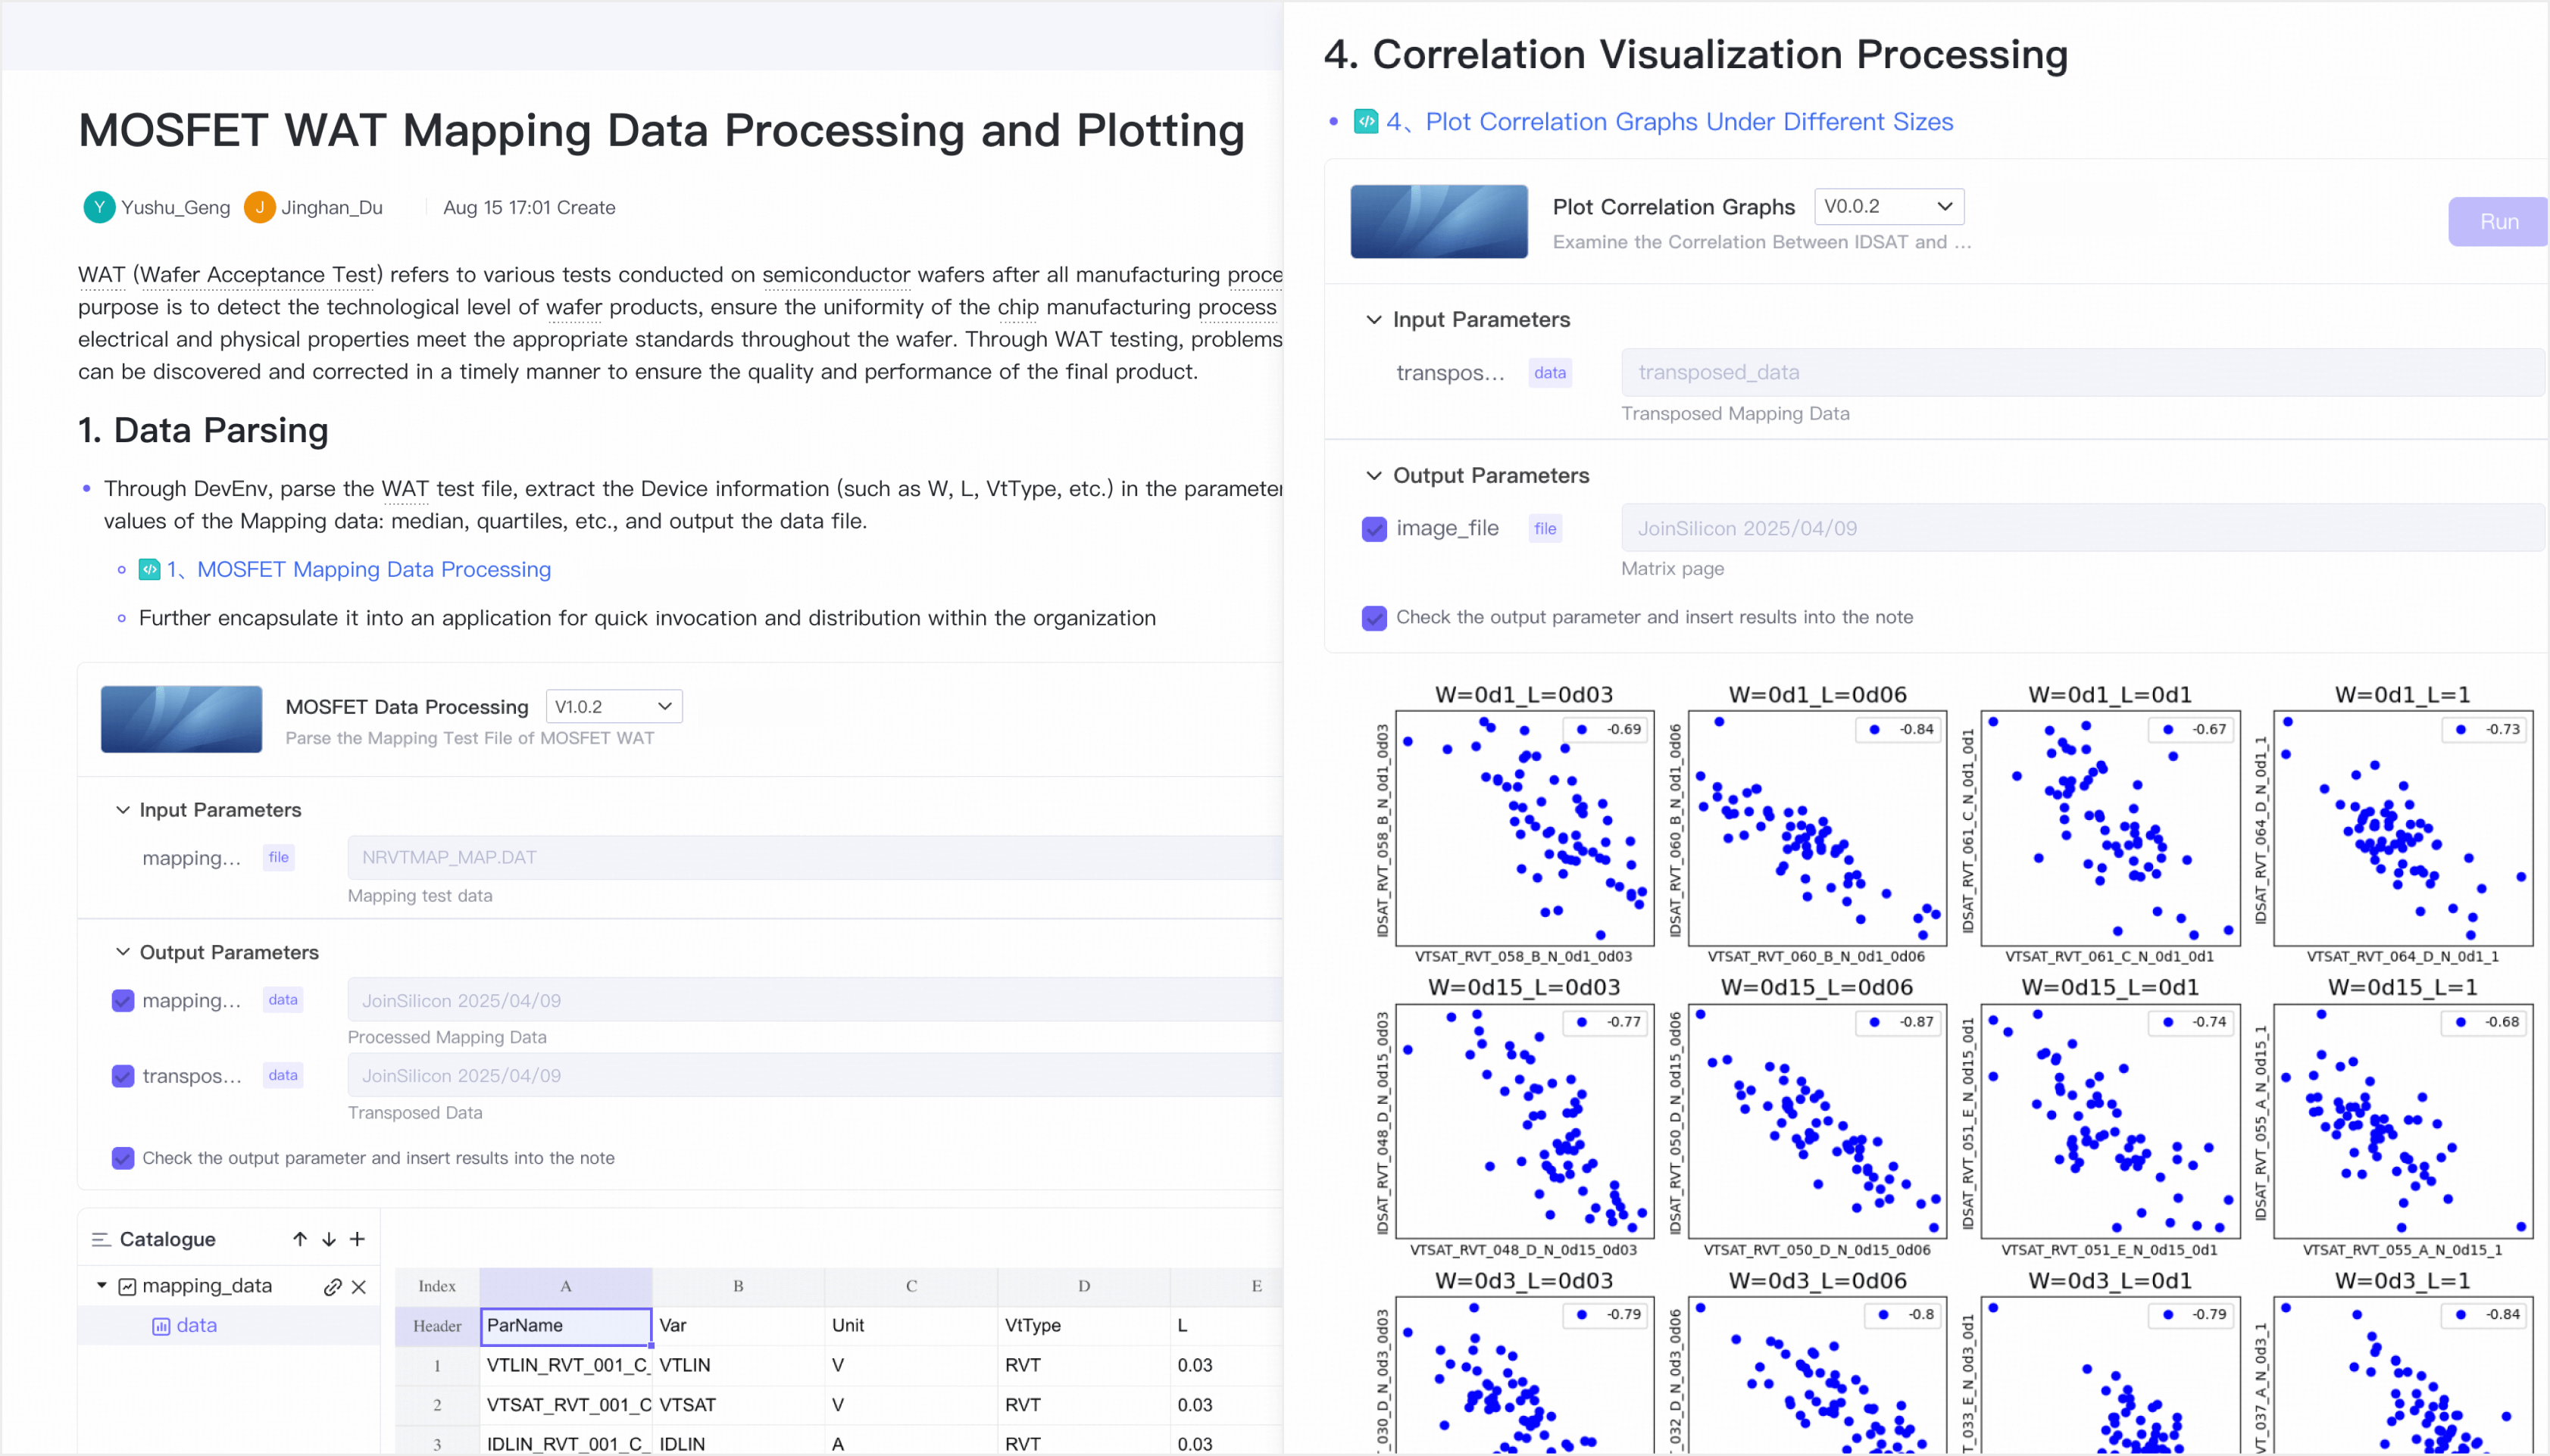Select the data item under mapping_data
2550x1456 pixels.
[196, 1325]
